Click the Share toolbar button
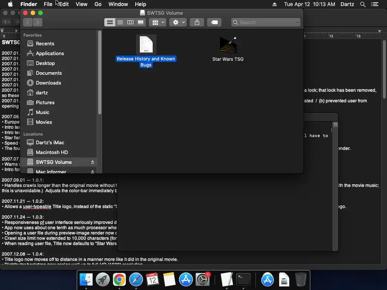 [197, 22]
